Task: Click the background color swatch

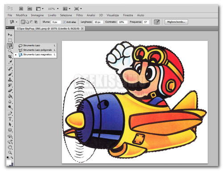Action: click(x=12, y=164)
